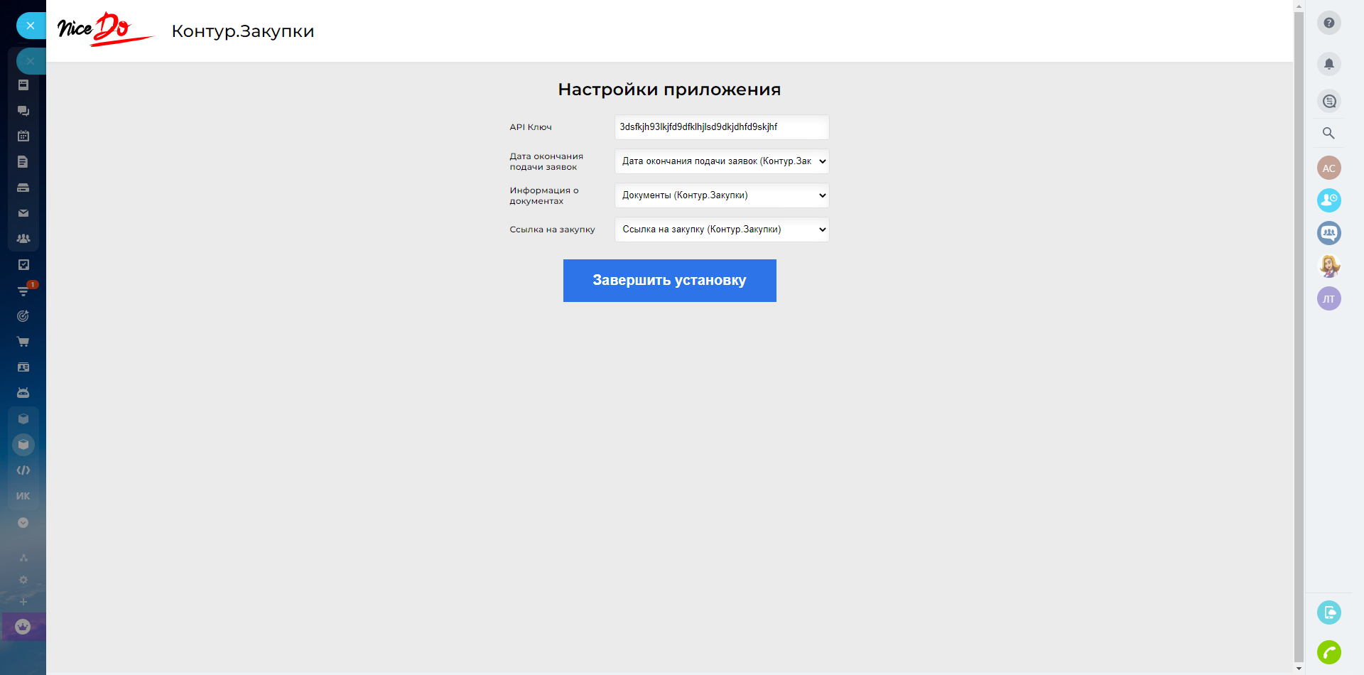Click the feed icon in left sidebar

pyautogui.click(x=23, y=85)
